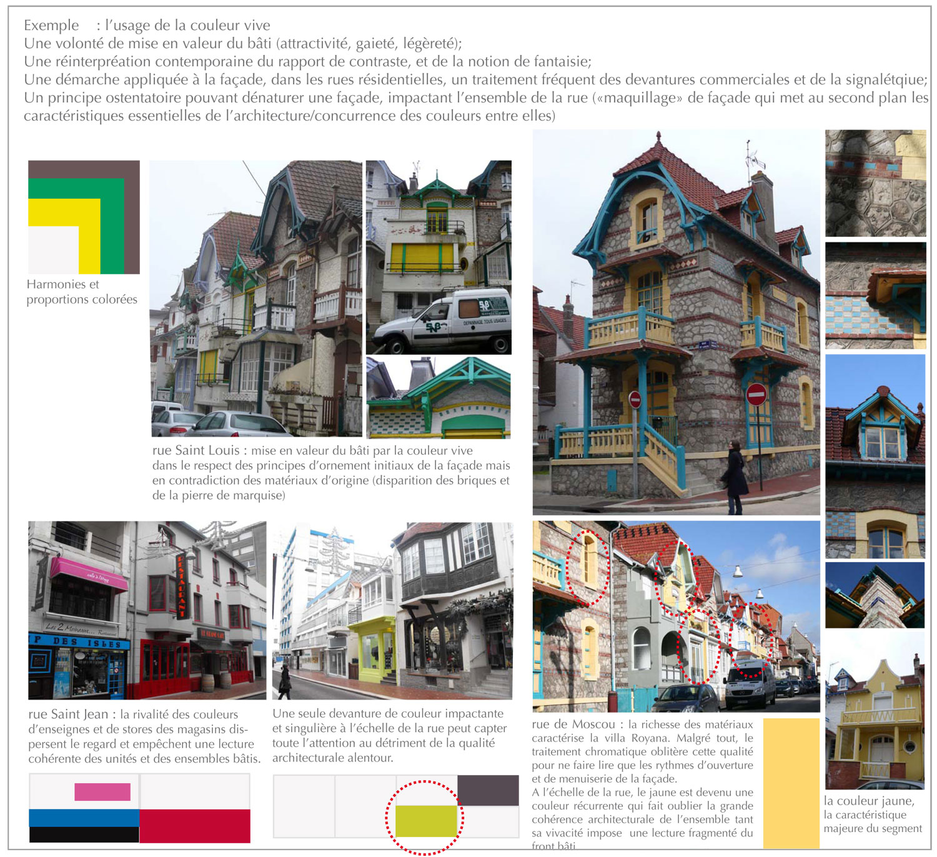Open the photo with the lime-green shopfront

click(x=392, y=610)
